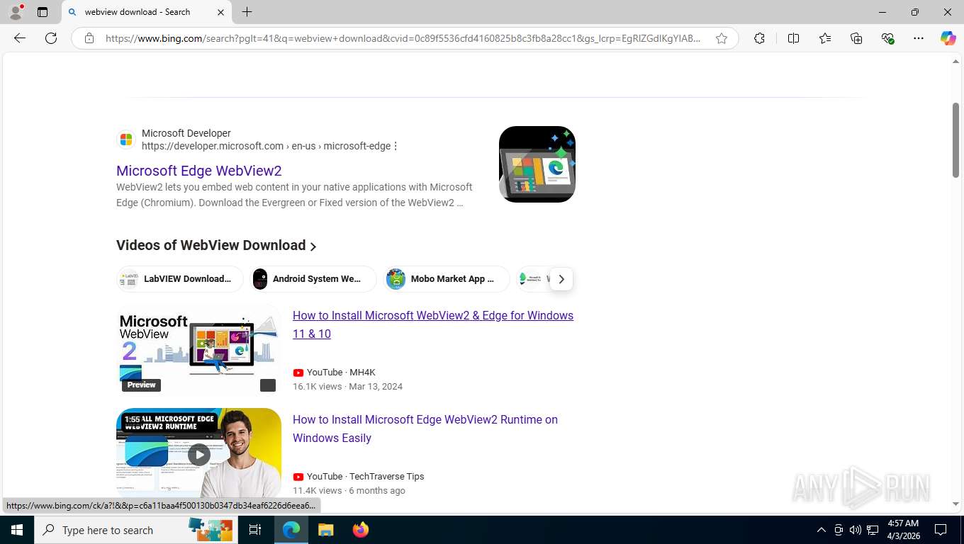
Task: Click the scrollbar up arrow
Action: tap(955, 62)
